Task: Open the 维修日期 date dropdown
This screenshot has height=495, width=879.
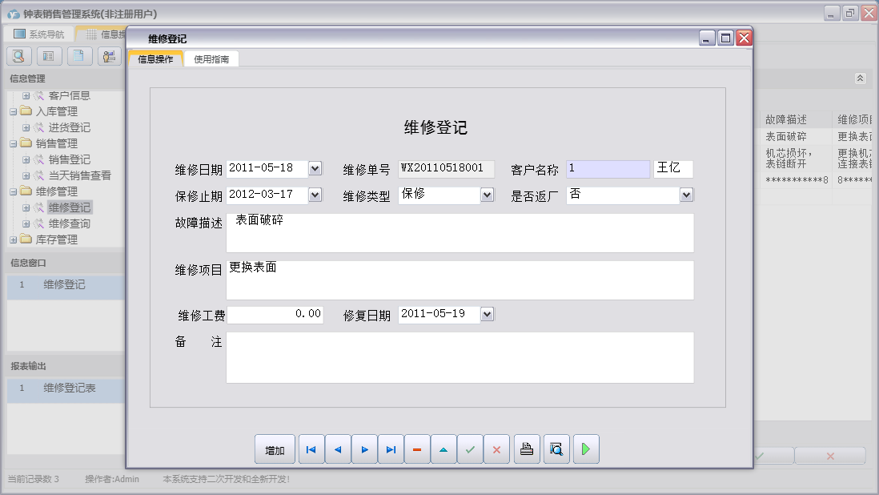Action: (316, 168)
